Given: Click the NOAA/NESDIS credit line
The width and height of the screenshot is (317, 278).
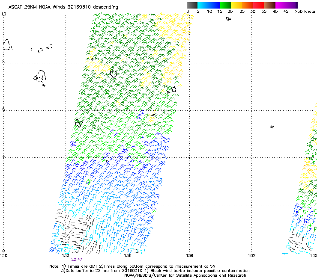Looking at the screenshot, I should click(x=185, y=275).
